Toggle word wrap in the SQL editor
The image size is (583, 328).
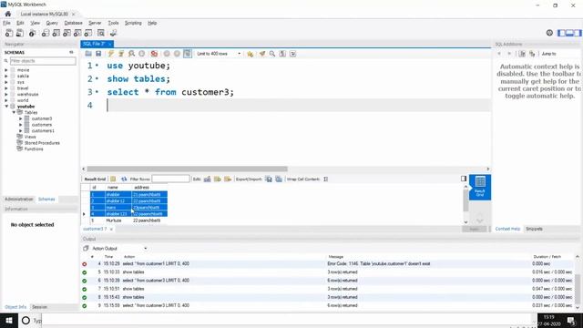(x=293, y=54)
